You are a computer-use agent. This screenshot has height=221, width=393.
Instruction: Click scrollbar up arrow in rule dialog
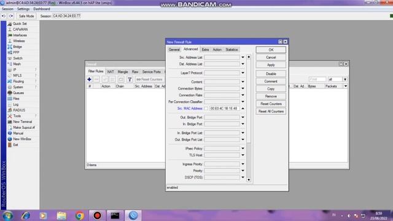point(249,57)
